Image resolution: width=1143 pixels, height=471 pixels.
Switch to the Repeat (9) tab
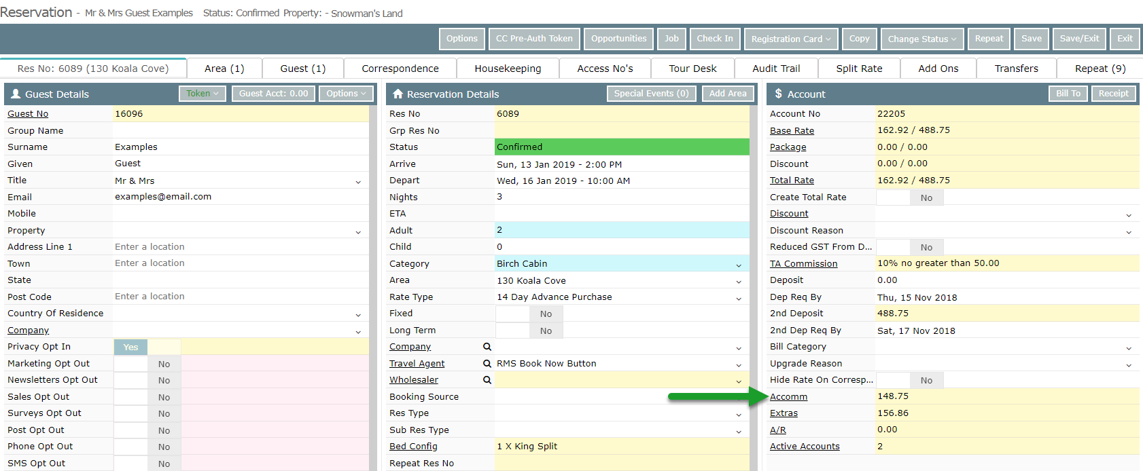pos(1100,69)
